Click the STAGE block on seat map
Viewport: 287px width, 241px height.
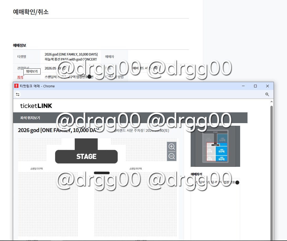86,157
